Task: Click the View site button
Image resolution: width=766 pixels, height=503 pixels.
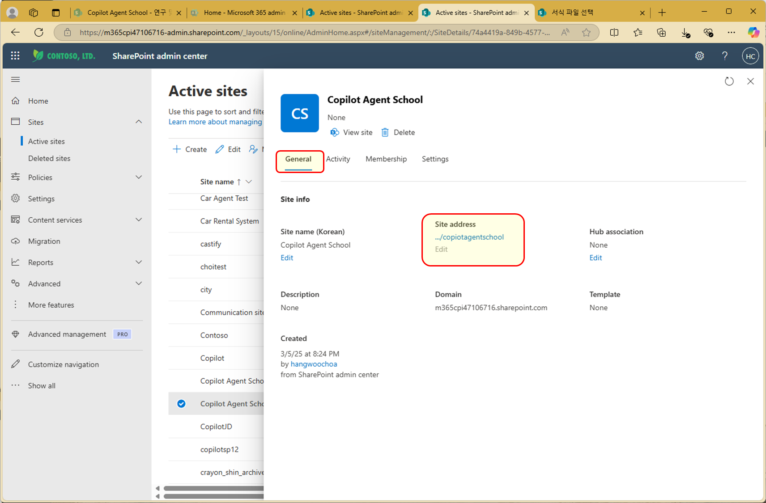Action: click(351, 132)
